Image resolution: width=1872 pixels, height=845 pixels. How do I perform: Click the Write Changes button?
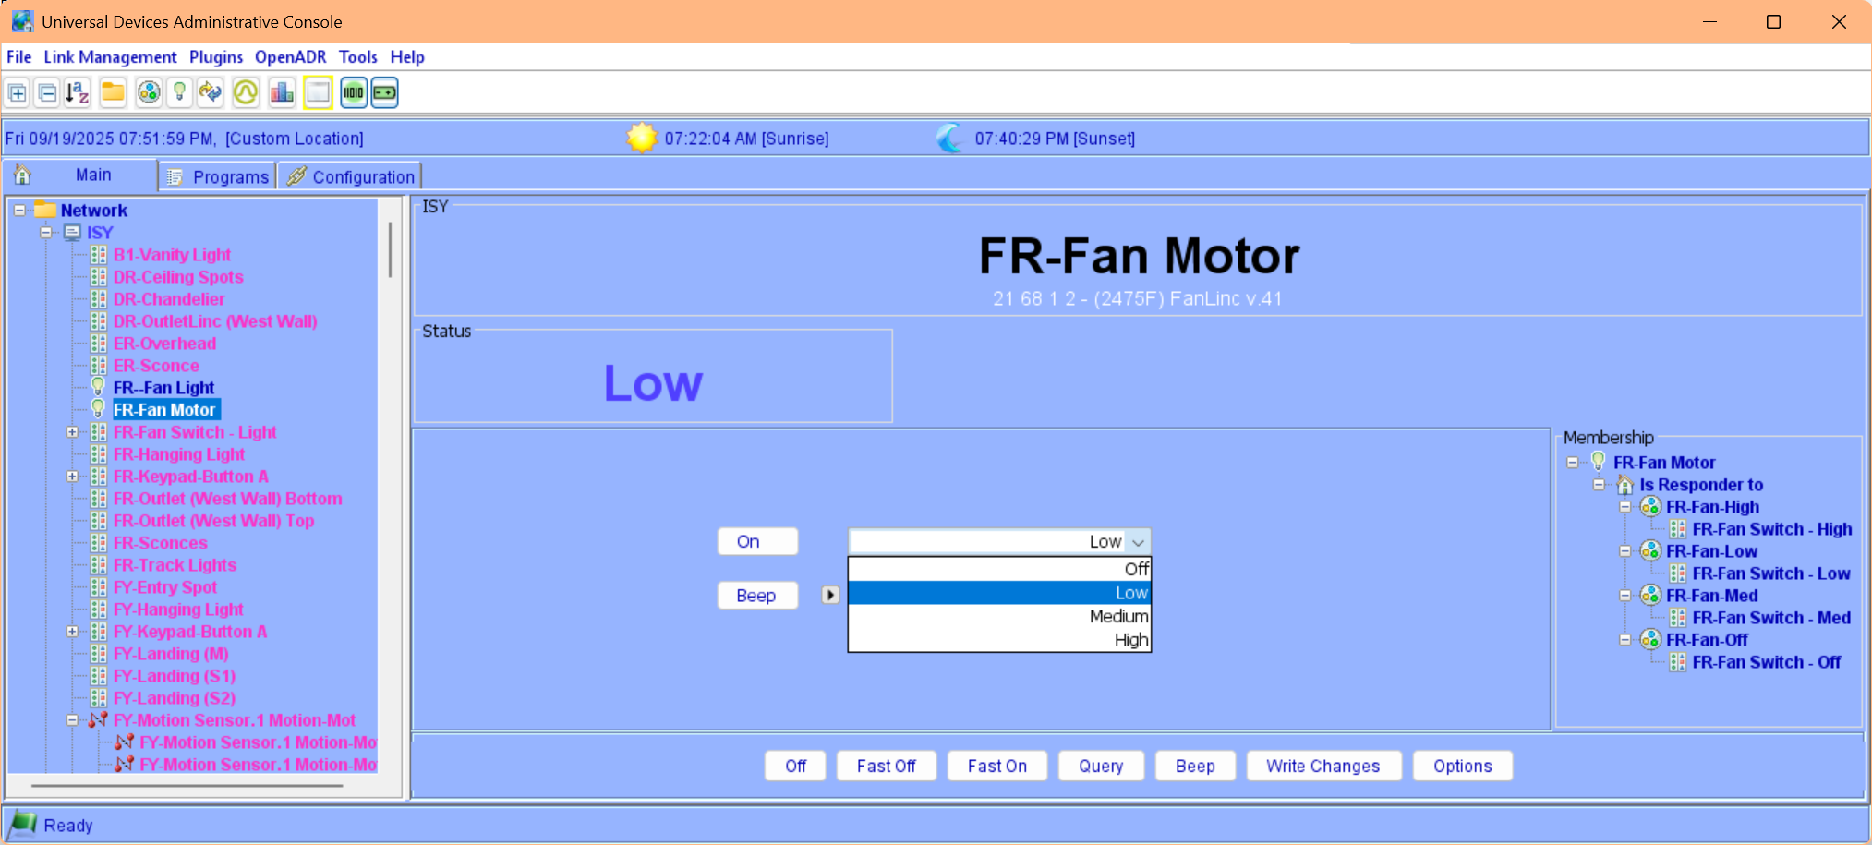click(1322, 766)
